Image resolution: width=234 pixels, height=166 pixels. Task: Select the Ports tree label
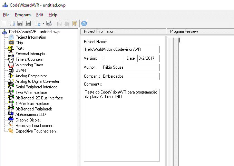pos(20,48)
